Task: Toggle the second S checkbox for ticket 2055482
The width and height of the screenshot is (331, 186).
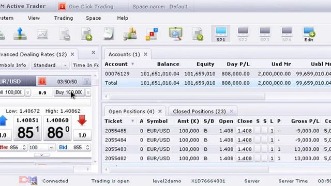Action: (264, 159)
